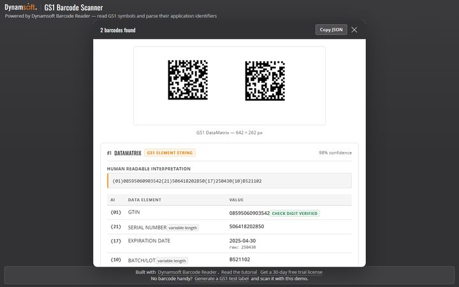Click the left DataMatrix barcode image
This screenshot has width=459, height=287.
tap(188, 80)
